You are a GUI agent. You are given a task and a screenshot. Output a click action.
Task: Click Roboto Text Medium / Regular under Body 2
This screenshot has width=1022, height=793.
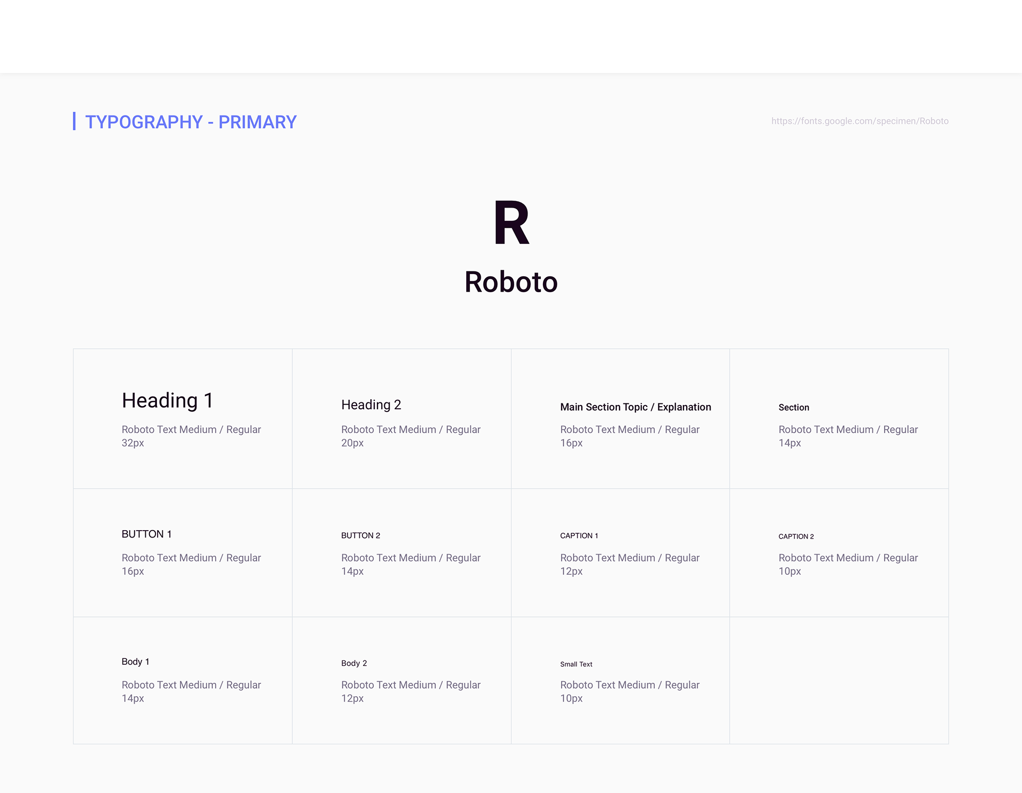point(411,685)
